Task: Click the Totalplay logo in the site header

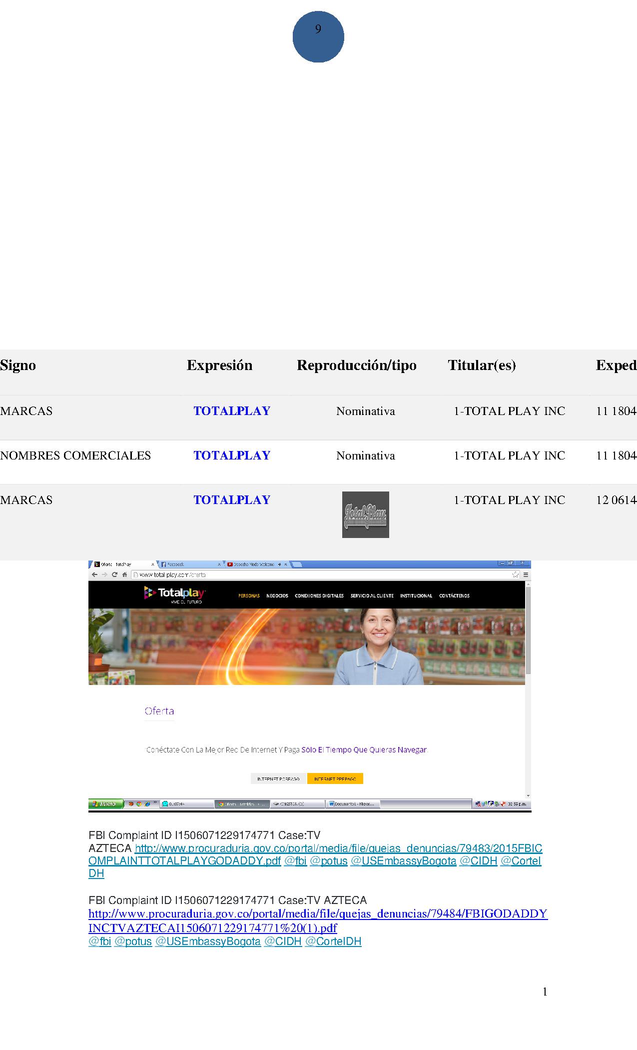Action: click(174, 595)
